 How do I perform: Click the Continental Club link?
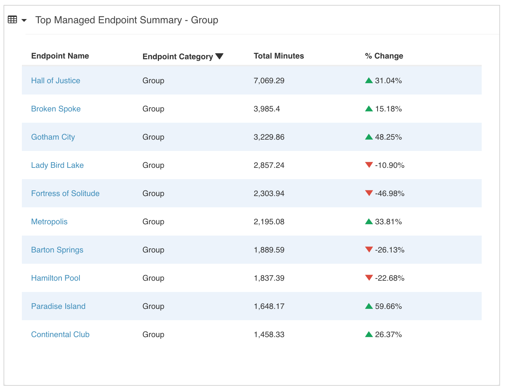[x=60, y=334]
